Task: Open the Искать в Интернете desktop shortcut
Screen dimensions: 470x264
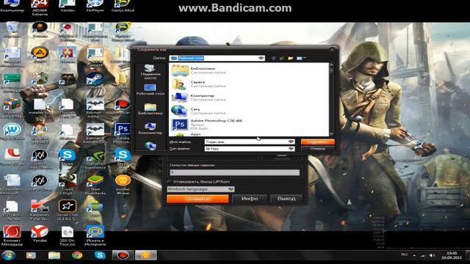Action: [x=95, y=235]
